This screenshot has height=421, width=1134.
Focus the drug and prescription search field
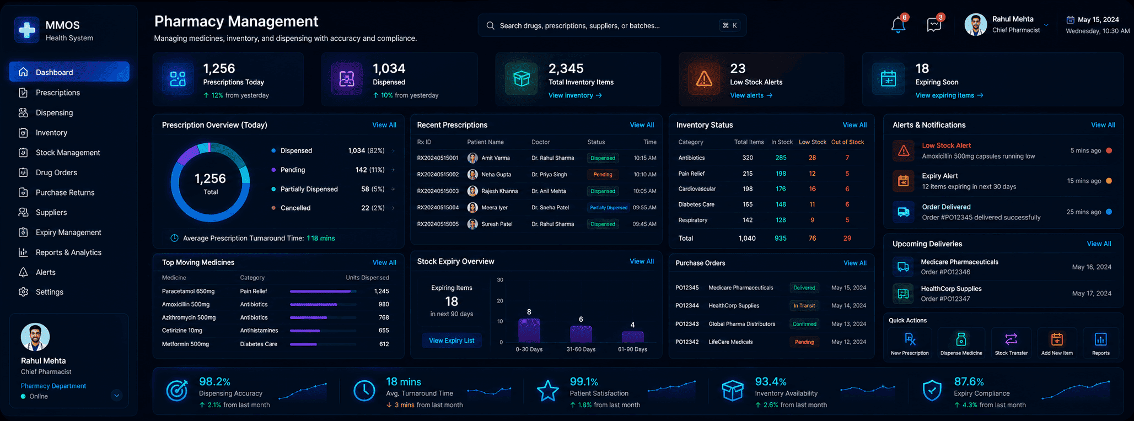pos(612,25)
